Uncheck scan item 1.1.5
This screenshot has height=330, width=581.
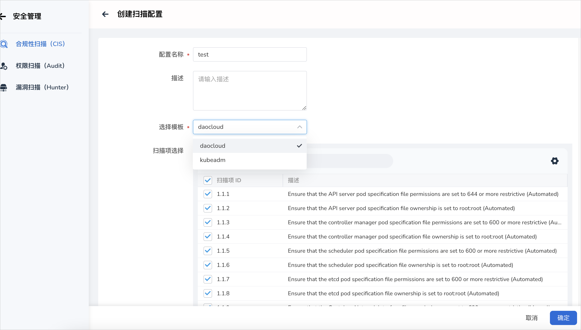pyautogui.click(x=208, y=251)
